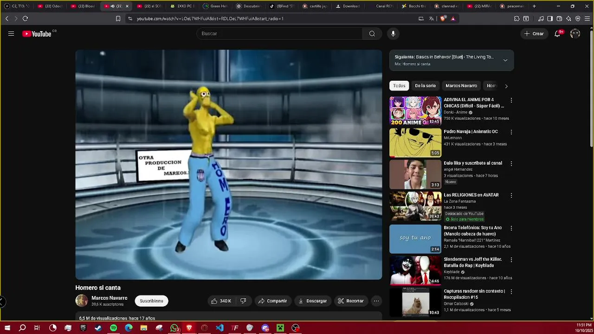Viewport: 594px width, 334px height.
Task: Reload the page in browser toolbar
Action: pos(25,19)
